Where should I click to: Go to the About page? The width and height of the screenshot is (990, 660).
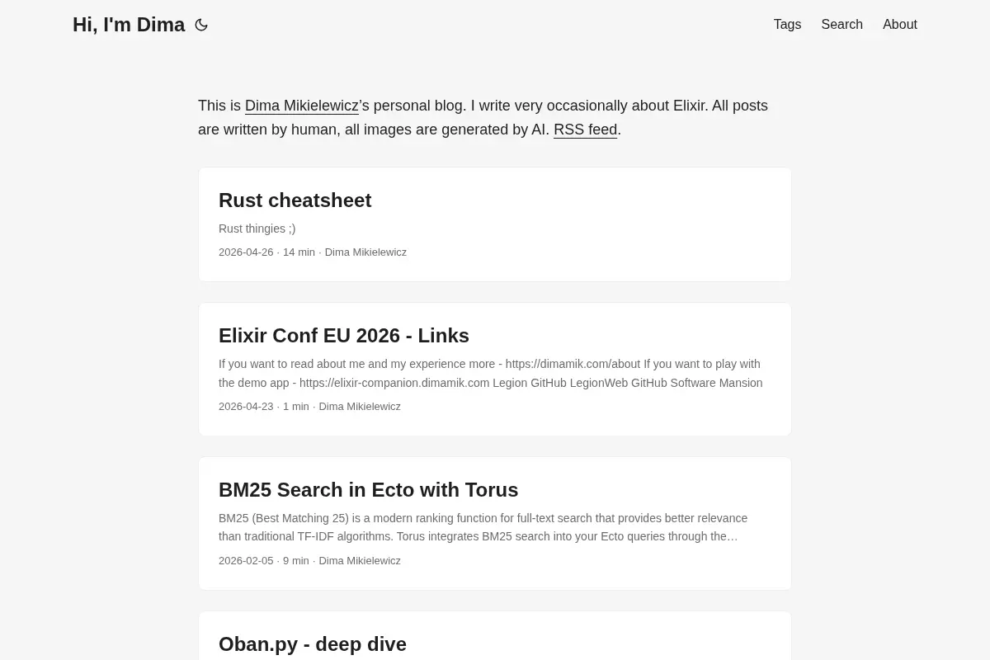900,25
